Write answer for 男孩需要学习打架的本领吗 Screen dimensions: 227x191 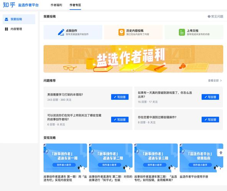point(120,97)
